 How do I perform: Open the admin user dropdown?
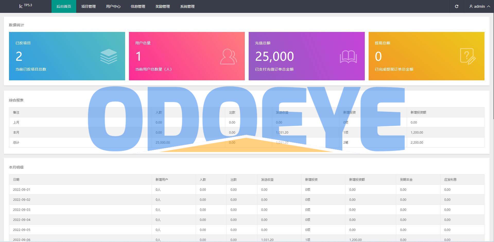pyautogui.click(x=480, y=6)
